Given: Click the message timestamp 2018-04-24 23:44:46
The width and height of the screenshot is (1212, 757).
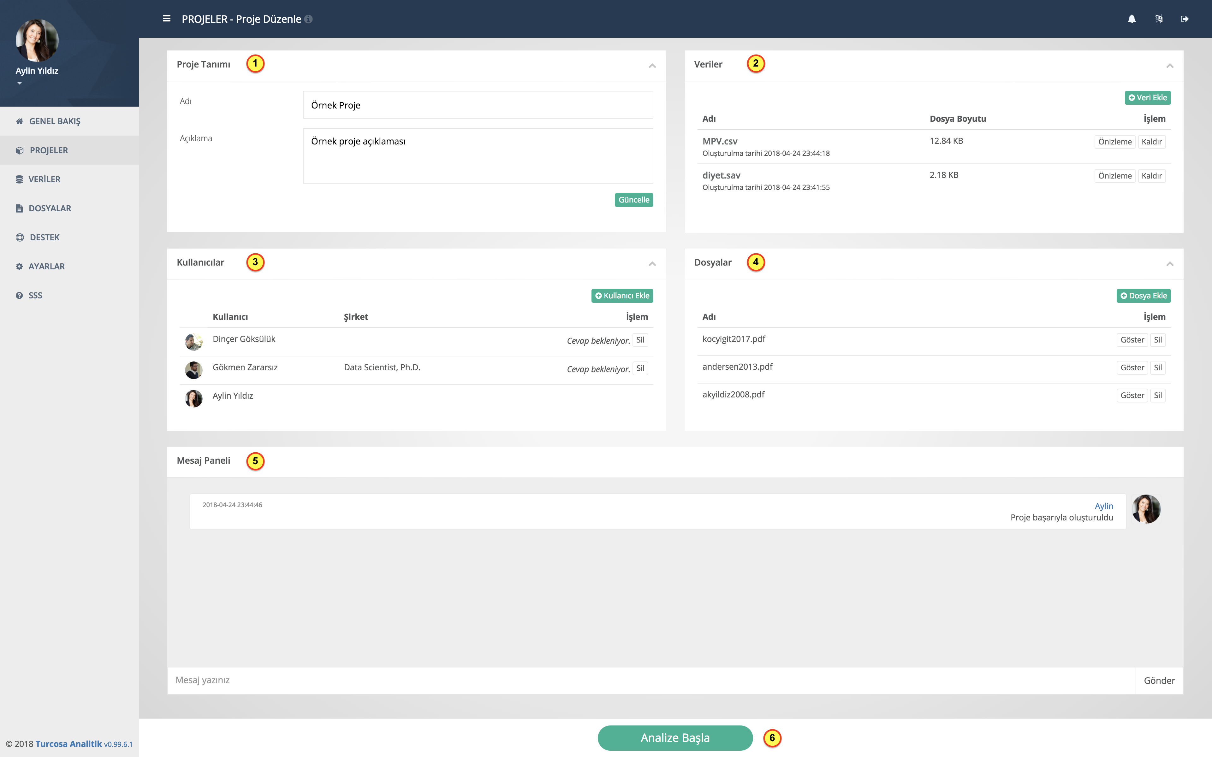Looking at the screenshot, I should tap(232, 505).
